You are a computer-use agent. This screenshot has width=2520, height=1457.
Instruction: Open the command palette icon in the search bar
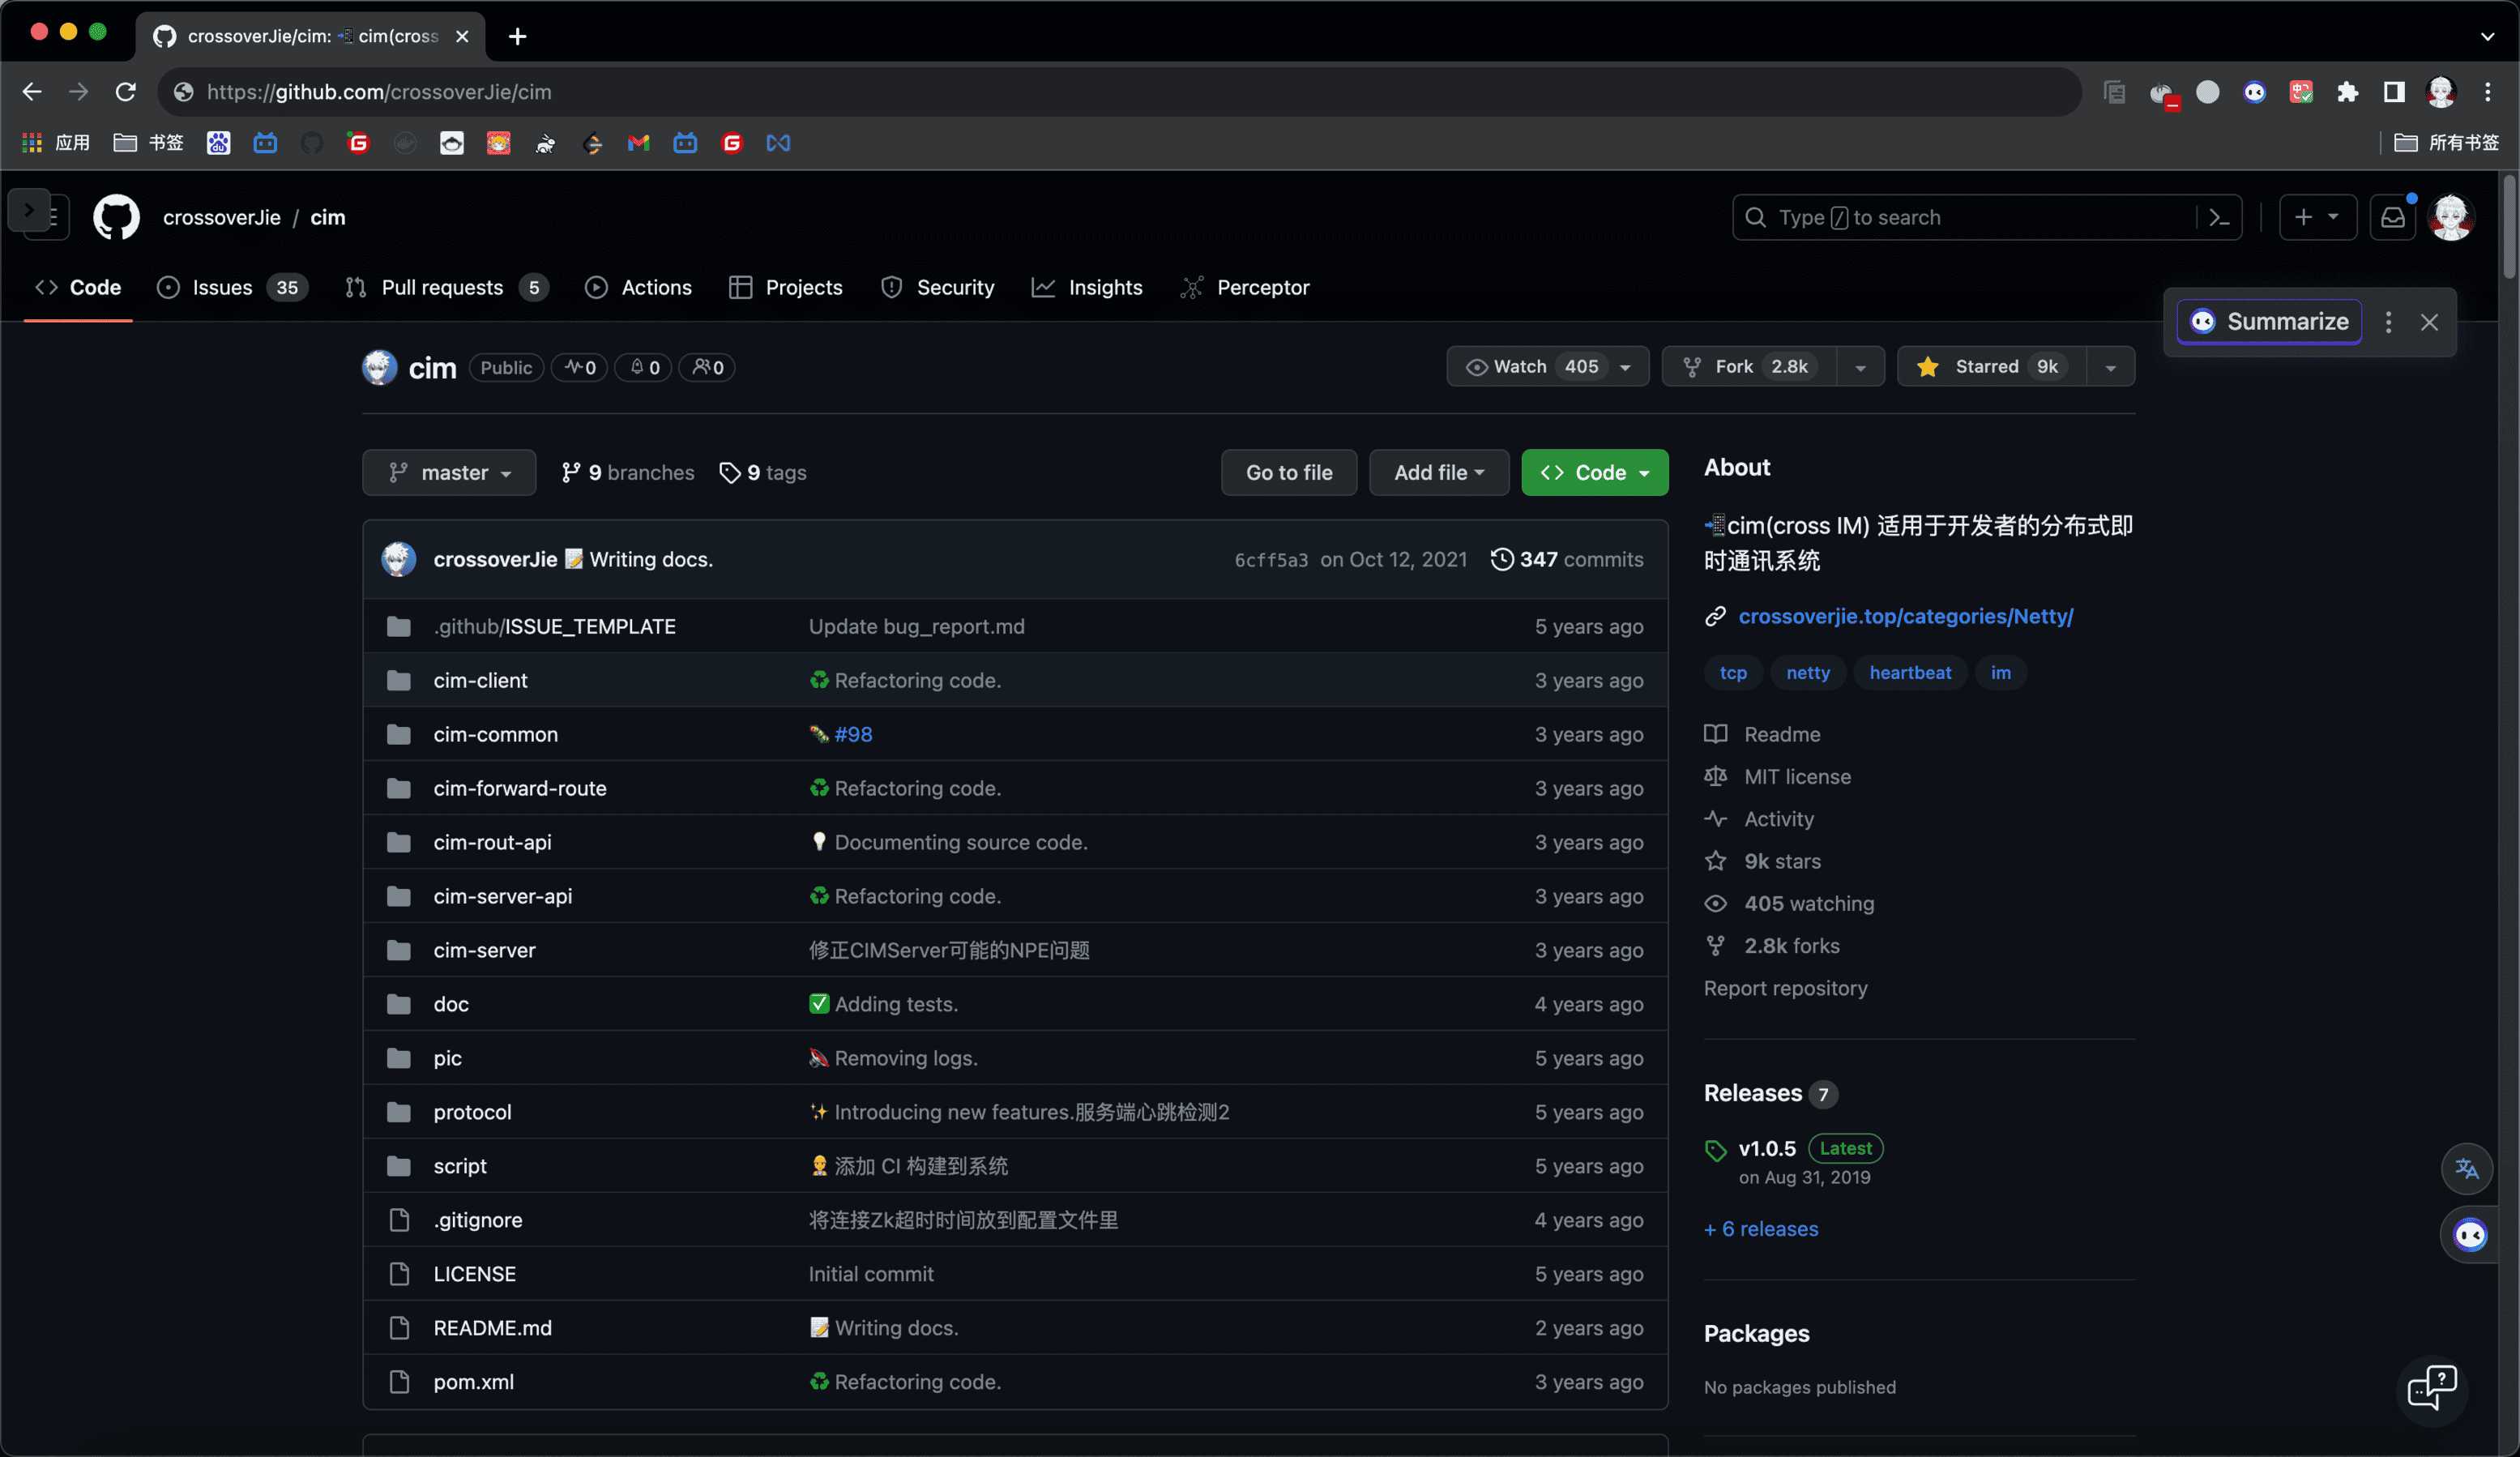coord(2219,217)
